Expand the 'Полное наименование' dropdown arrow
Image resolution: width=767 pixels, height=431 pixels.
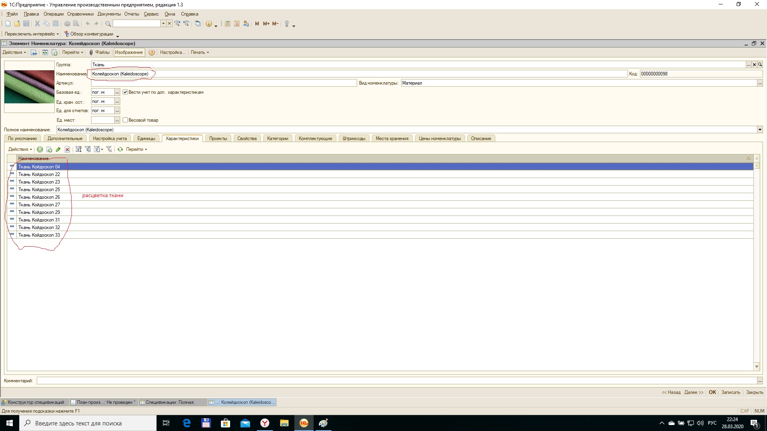pyautogui.click(x=759, y=130)
